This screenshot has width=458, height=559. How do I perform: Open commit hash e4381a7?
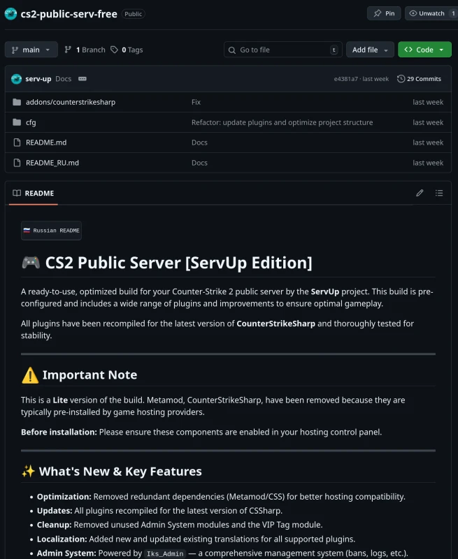(x=345, y=79)
